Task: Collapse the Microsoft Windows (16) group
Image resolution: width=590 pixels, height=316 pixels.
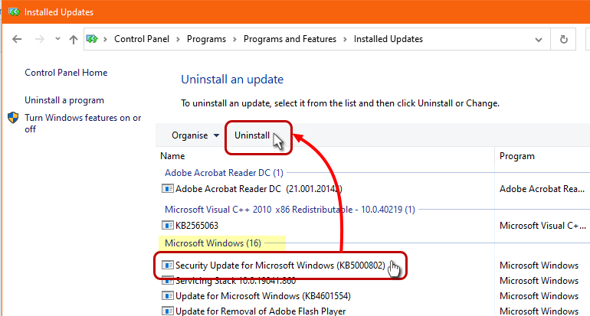Action: coord(213,243)
